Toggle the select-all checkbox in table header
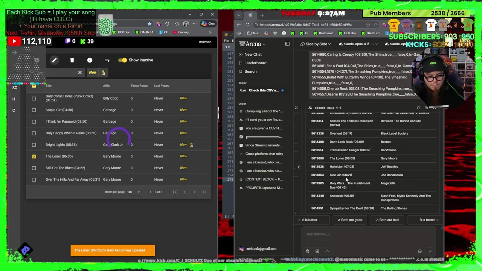The width and height of the screenshot is (482, 271). (34, 86)
